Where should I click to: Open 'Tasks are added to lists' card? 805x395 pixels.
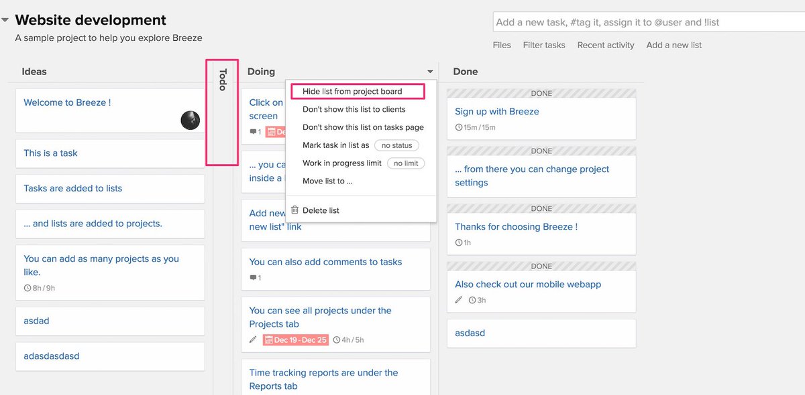point(110,189)
